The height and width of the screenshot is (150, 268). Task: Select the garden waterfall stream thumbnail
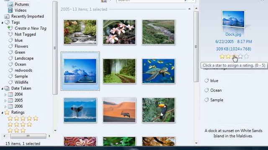[80, 32]
